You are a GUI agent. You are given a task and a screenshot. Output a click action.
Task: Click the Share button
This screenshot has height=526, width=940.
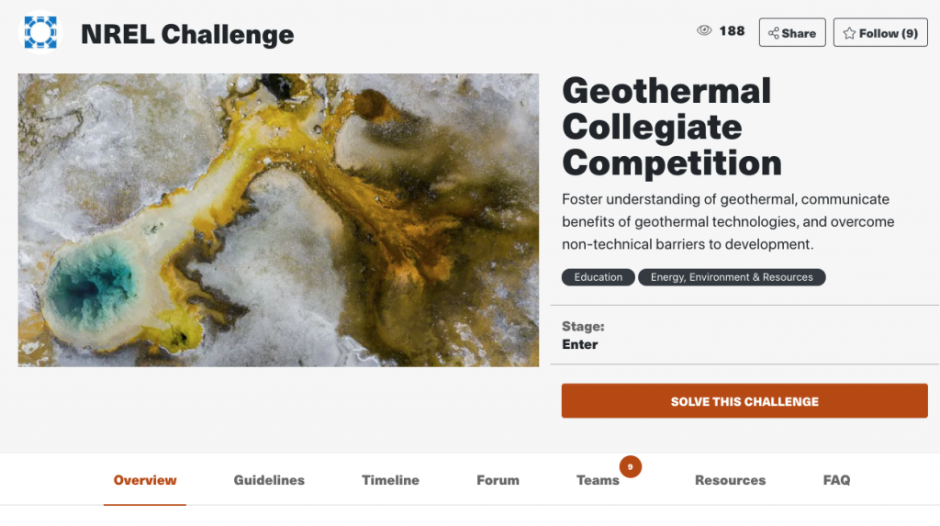792,32
